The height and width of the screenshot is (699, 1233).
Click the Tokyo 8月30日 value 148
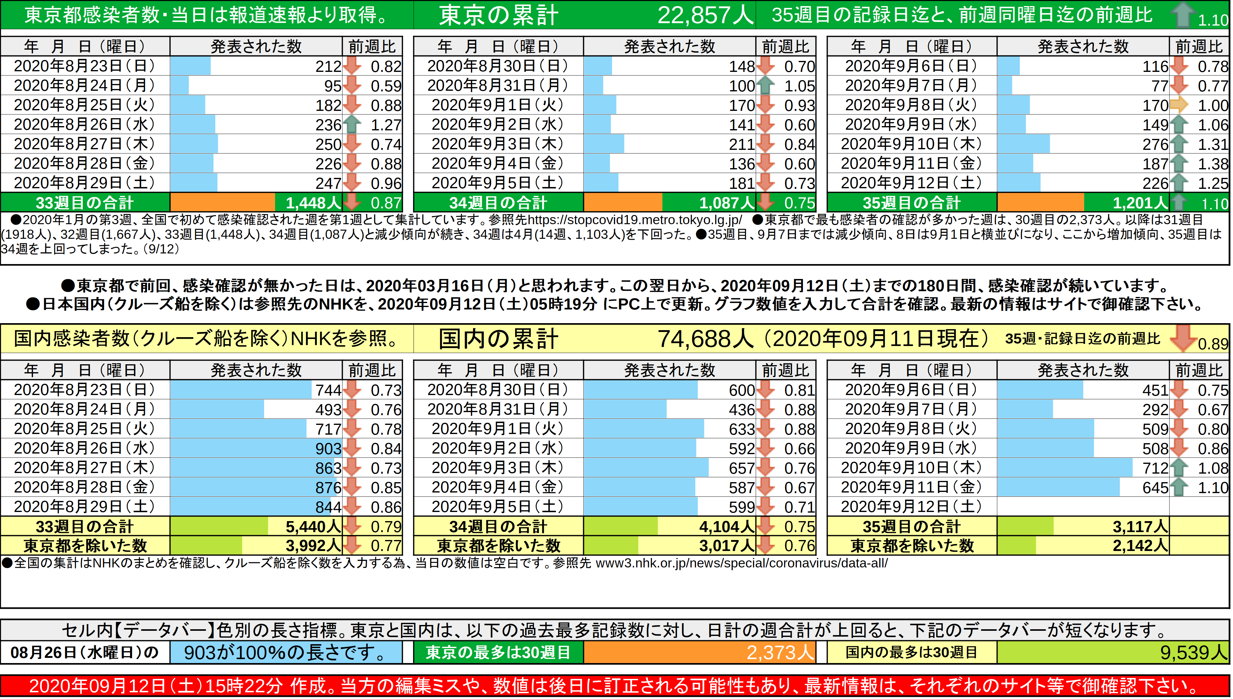point(742,66)
